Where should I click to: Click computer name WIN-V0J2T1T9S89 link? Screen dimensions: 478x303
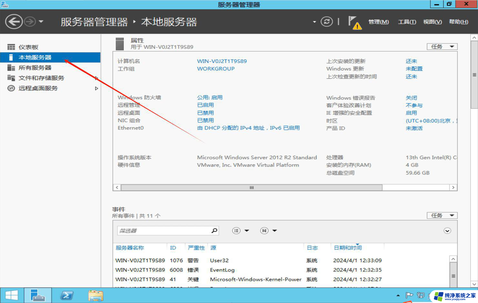(222, 61)
